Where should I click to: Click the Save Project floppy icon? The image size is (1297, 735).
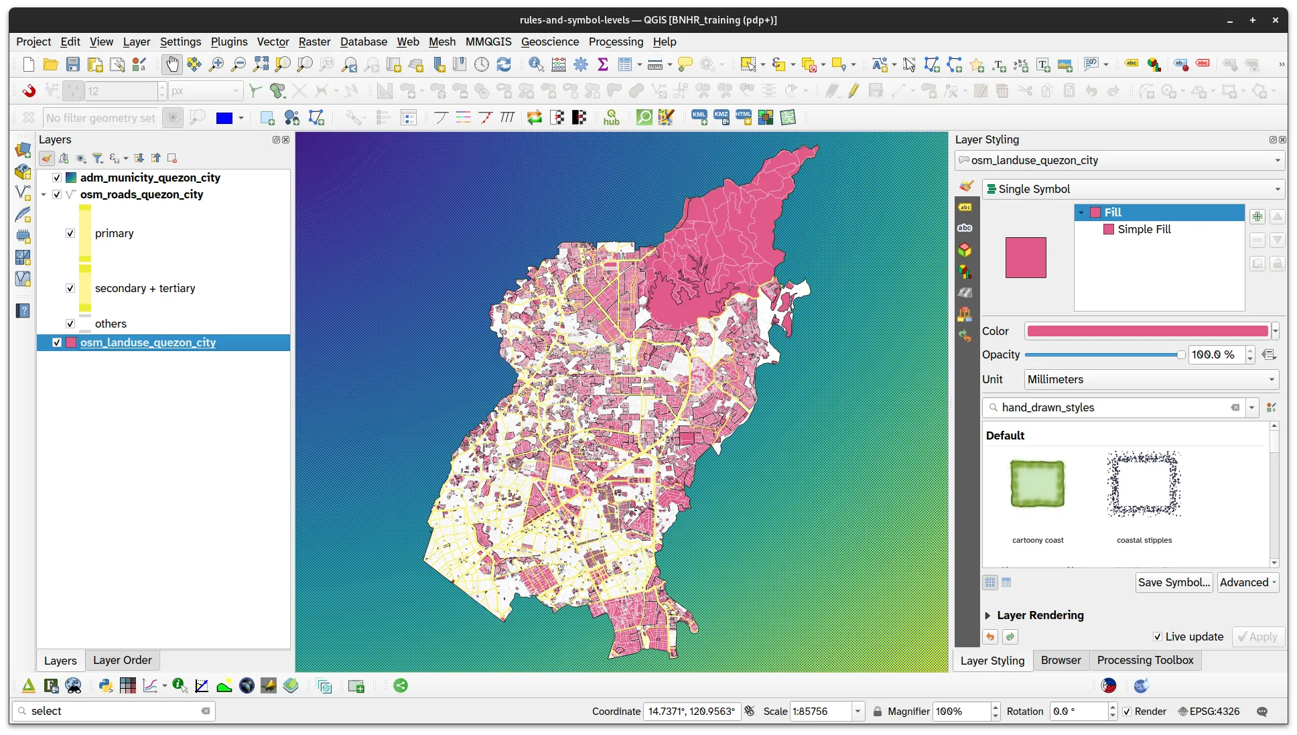coord(73,64)
